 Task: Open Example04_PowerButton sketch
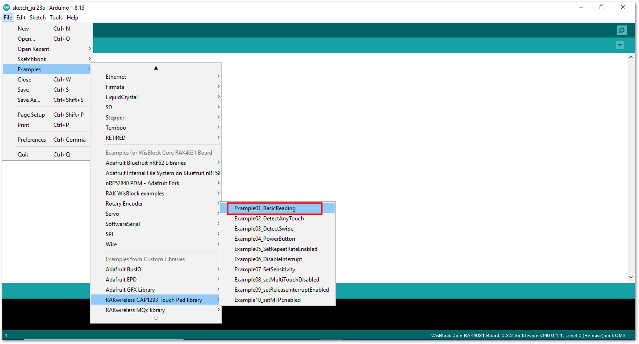coord(277,239)
